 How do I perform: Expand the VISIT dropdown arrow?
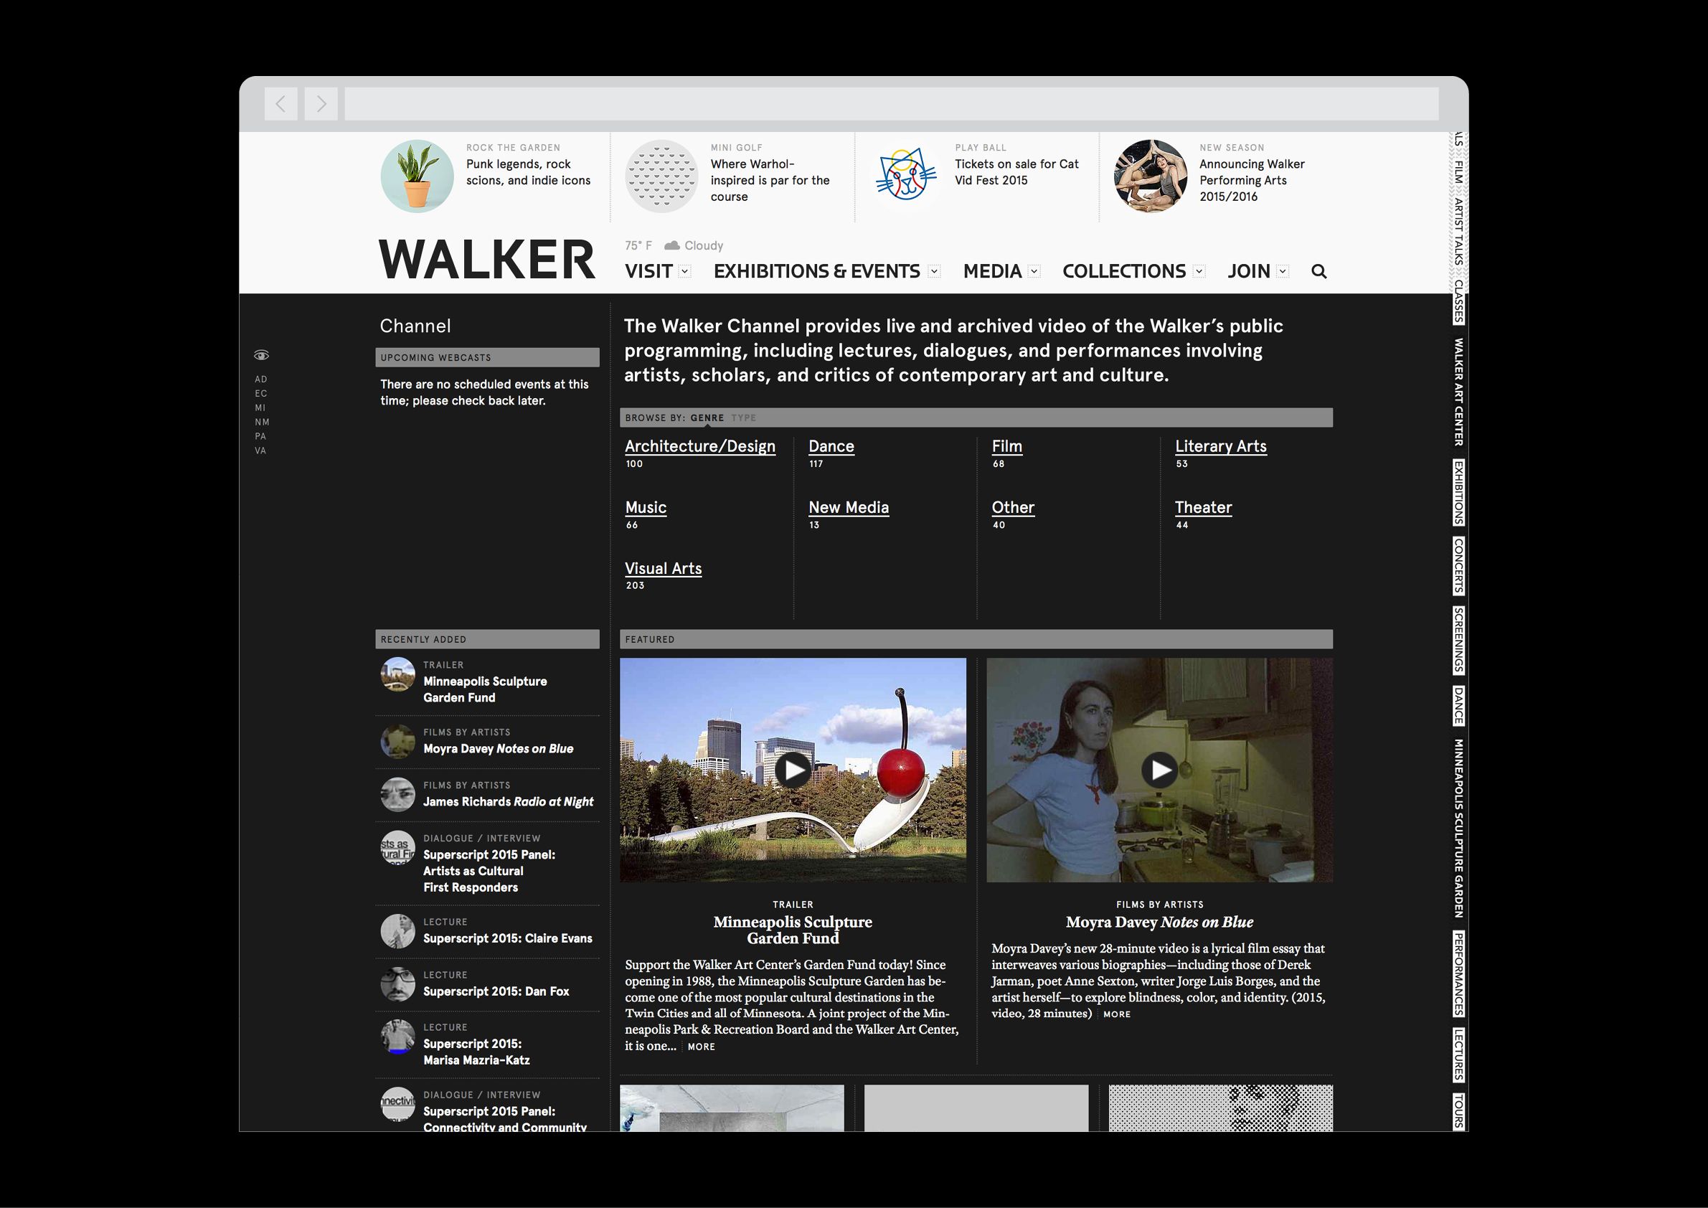pos(685,271)
